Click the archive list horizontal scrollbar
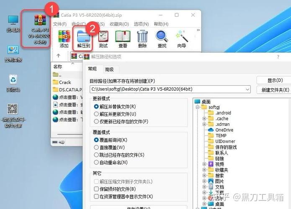Screen dimensions: 291x209 (70, 134)
